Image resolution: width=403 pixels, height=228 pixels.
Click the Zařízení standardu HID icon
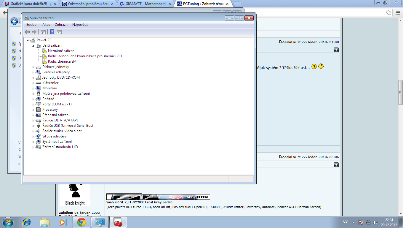[38, 147]
